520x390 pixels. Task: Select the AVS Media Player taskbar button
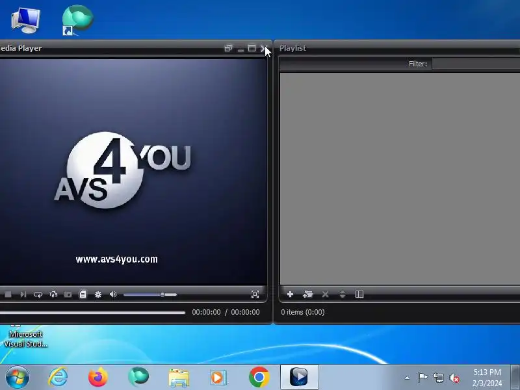click(x=300, y=377)
